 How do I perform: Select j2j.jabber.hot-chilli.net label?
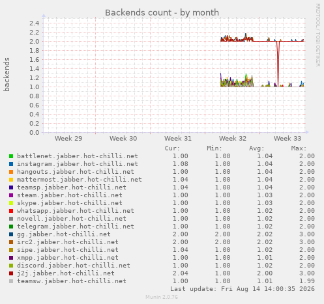66,273
